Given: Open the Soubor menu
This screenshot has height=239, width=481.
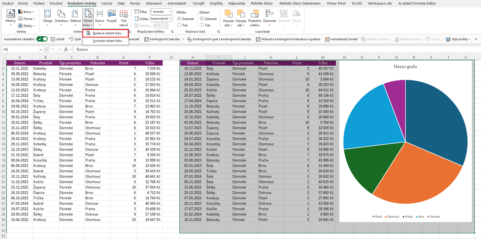Looking at the screenshot, I should tap(8, 4).
